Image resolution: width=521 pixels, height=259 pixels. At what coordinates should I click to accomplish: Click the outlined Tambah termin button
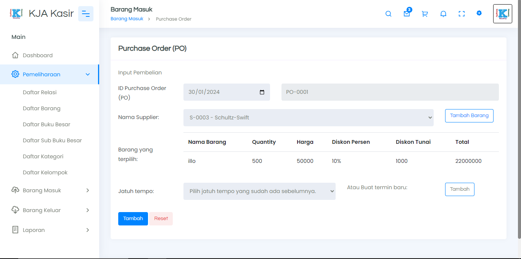pyautogui.click(x=460, y=189)
